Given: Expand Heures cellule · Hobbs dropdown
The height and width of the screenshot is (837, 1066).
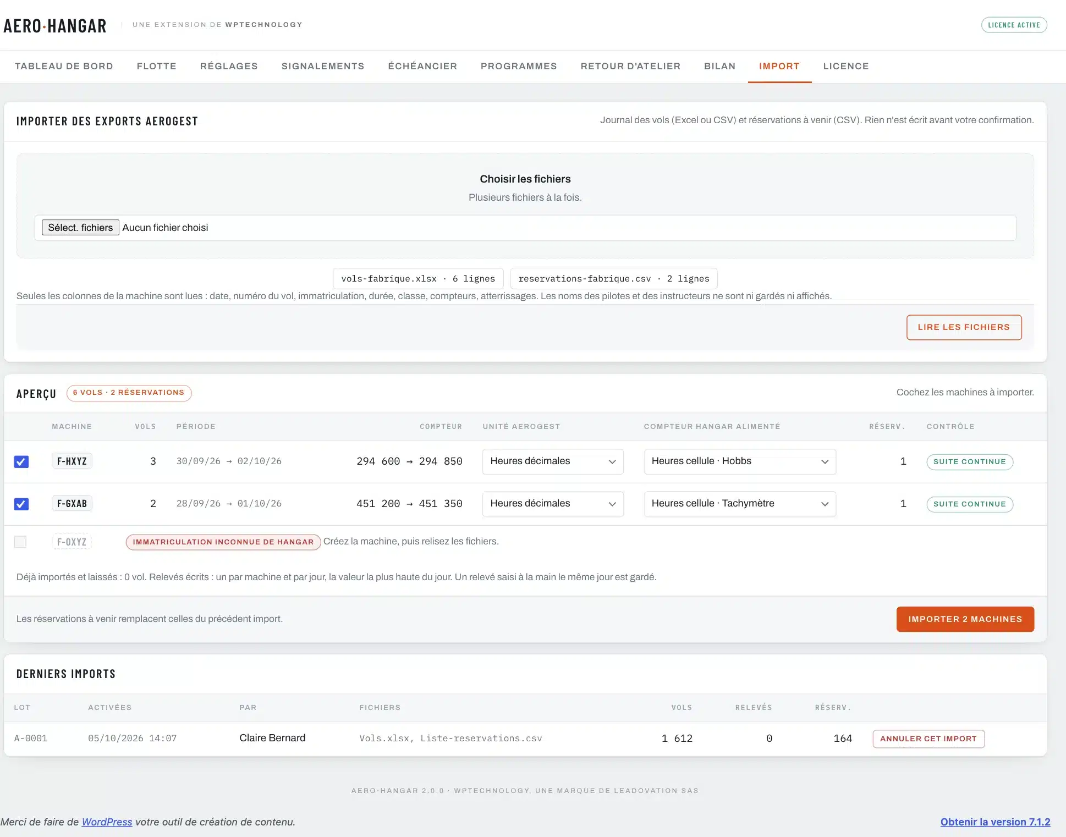Looking at the screenshot, I should (x=740, y=461).
